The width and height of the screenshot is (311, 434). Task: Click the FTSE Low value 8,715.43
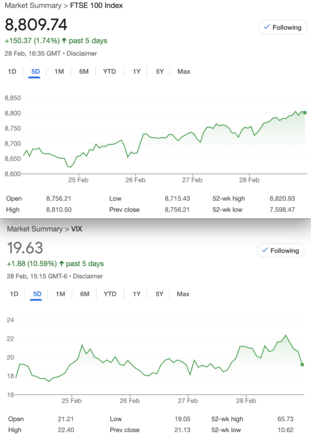click(177, 199)
